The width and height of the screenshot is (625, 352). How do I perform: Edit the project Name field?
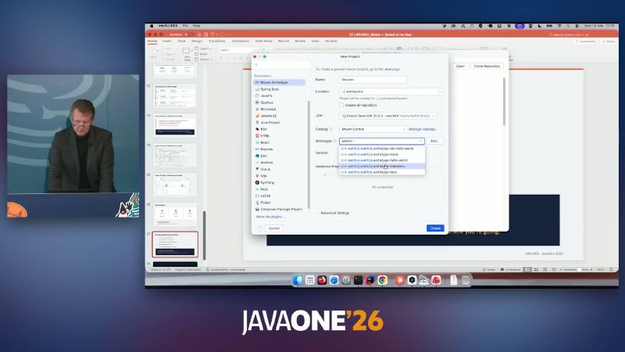click(373, 80)
